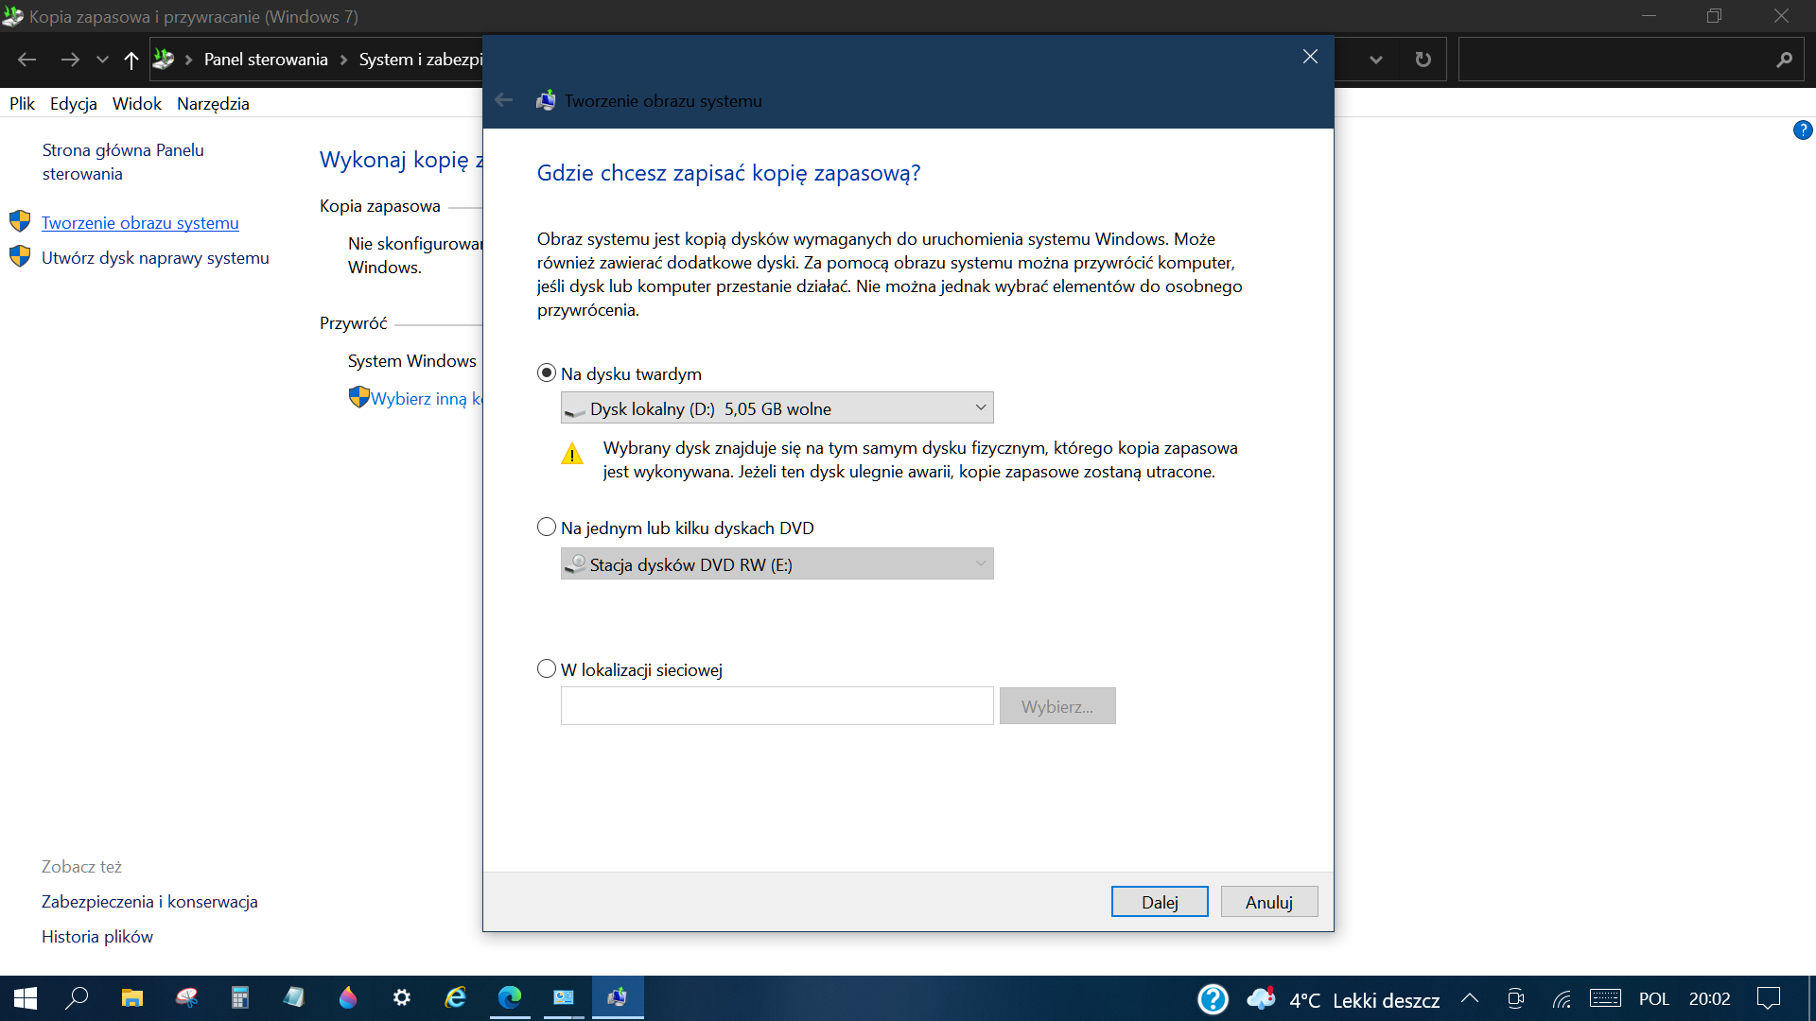
Task: Show hidden tray icons via the chevron
Action: pyautogui.click(x=1470, y=997)
